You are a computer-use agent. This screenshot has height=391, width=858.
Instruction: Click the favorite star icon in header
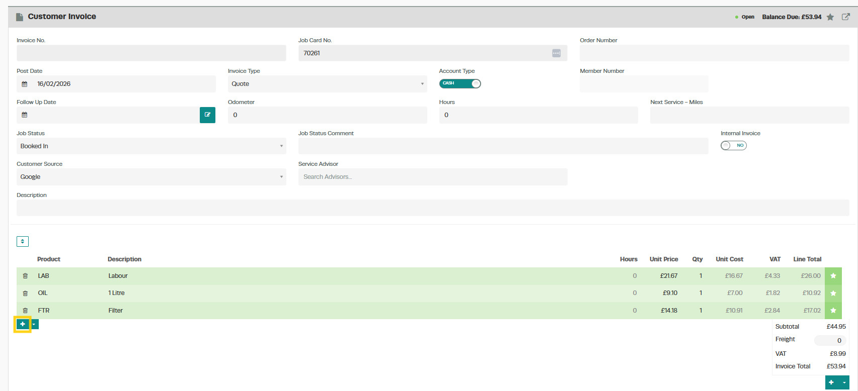tap(830, 17)
